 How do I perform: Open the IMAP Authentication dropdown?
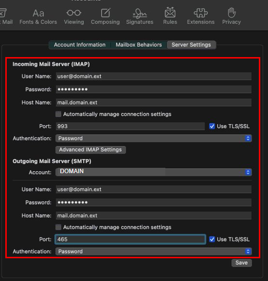pos(154,138)
